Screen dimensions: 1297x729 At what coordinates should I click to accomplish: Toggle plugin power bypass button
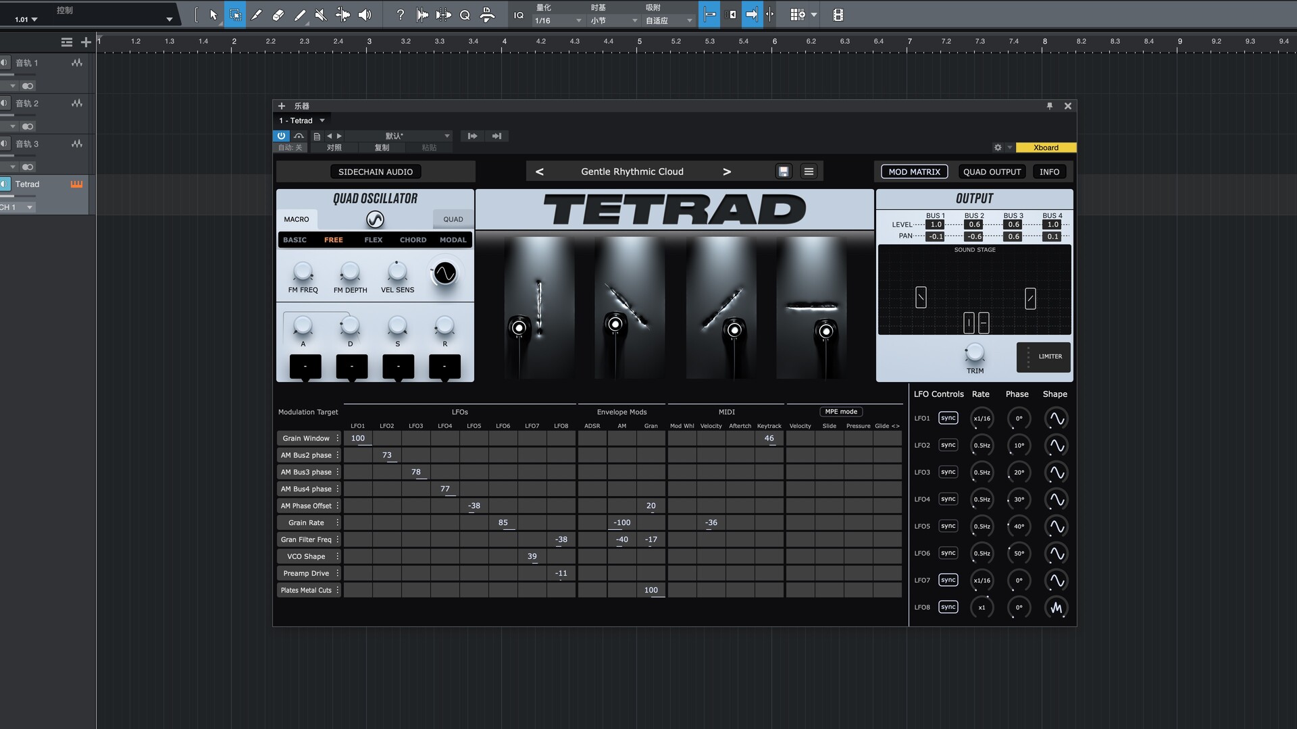281,136
